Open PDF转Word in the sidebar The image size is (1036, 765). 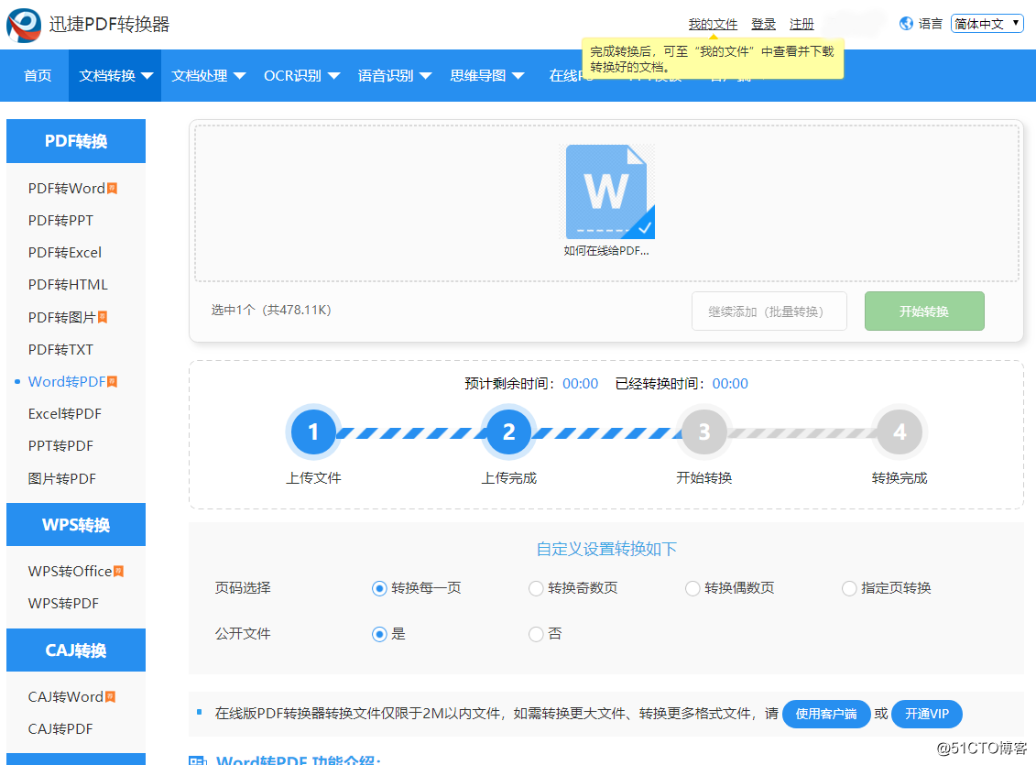coord(67,189)
